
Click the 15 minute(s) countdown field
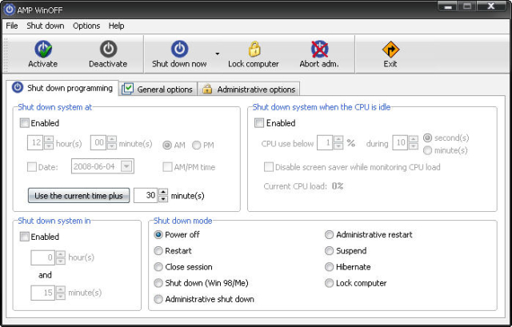click(x=43, y=293)
